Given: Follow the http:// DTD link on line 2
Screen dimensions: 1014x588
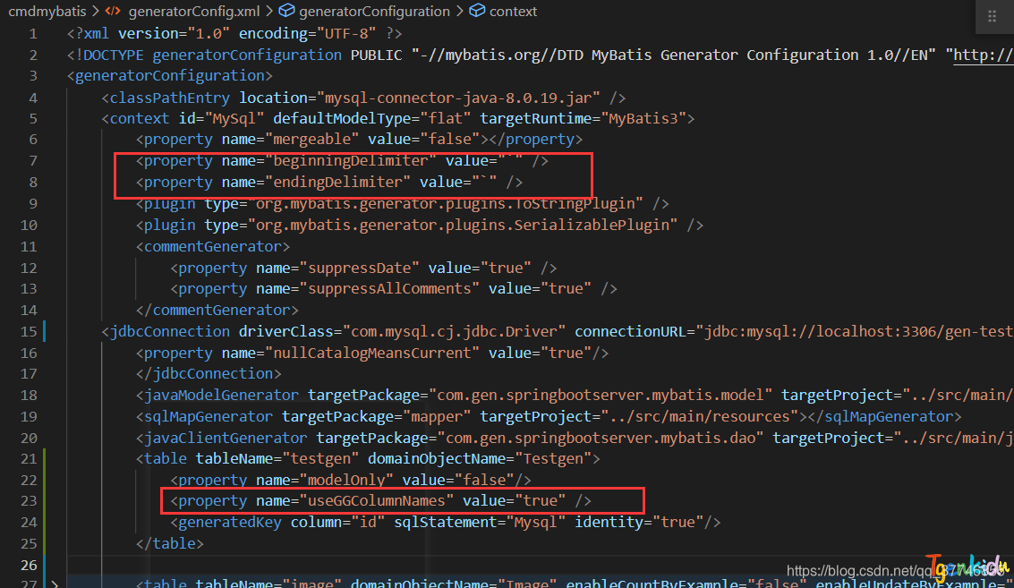Looking at the screenshot, I should (983, 55).
